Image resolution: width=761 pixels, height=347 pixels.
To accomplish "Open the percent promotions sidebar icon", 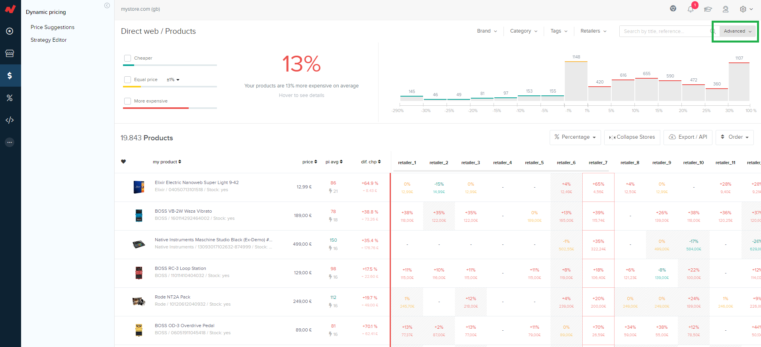I will [x=10, y=98].
